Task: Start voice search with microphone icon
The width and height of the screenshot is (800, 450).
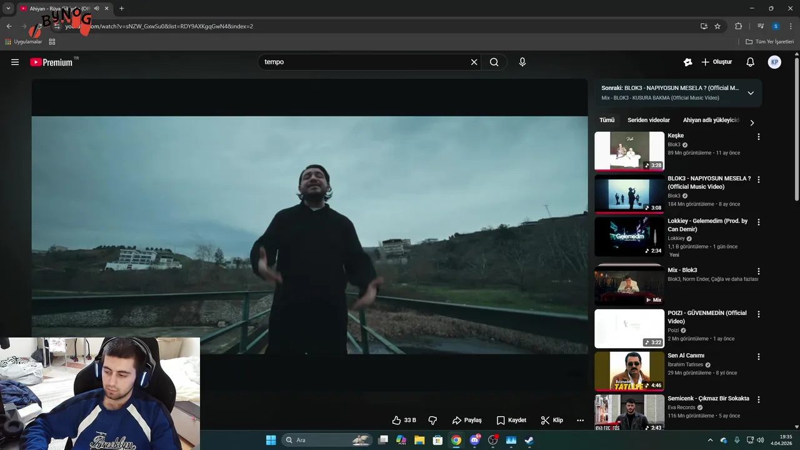Action: [x=522, y=62]
